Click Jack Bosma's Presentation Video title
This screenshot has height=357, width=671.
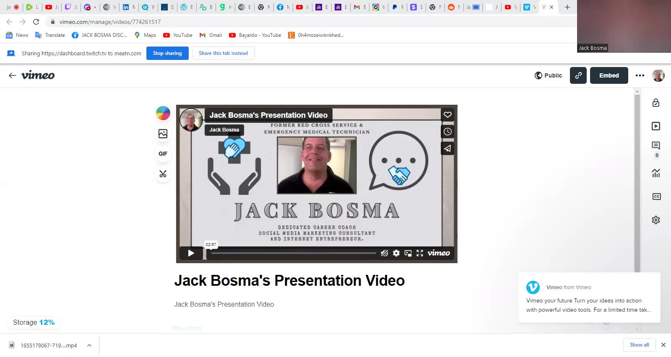(x=289, y=280)
